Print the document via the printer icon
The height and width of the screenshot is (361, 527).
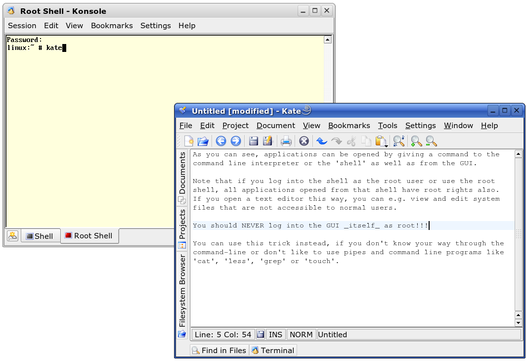tap(286, 141)
